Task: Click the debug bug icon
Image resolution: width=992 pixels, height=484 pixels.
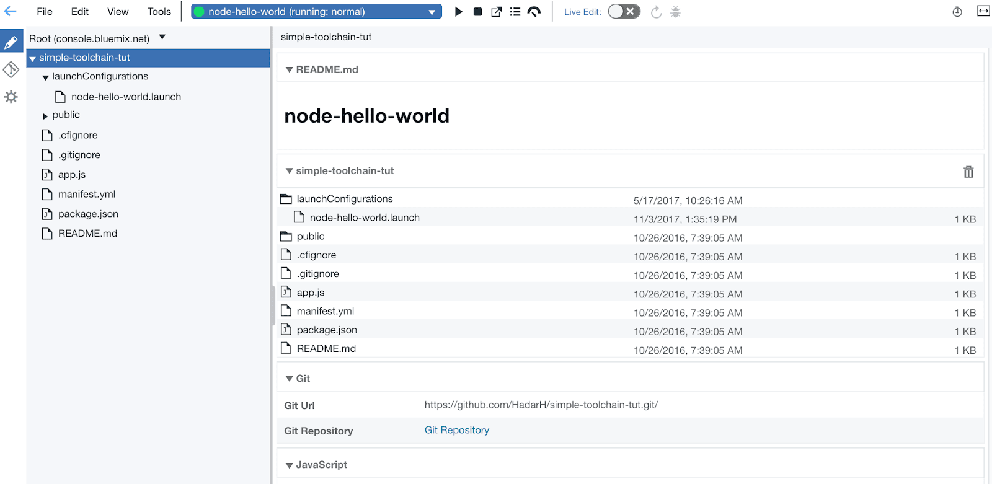Action: click(x=675, y=12)
